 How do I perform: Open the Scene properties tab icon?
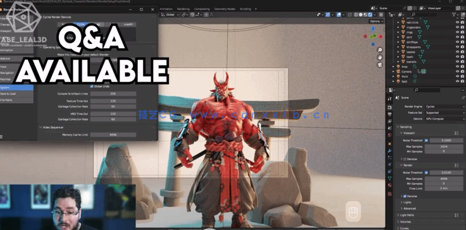[390, 128]
